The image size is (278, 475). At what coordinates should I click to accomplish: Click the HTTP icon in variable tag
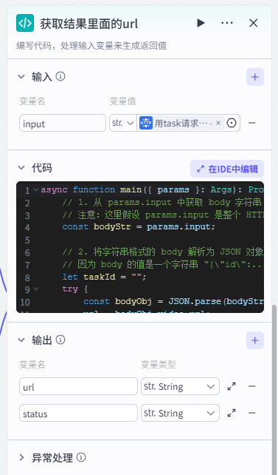(146, 123)
